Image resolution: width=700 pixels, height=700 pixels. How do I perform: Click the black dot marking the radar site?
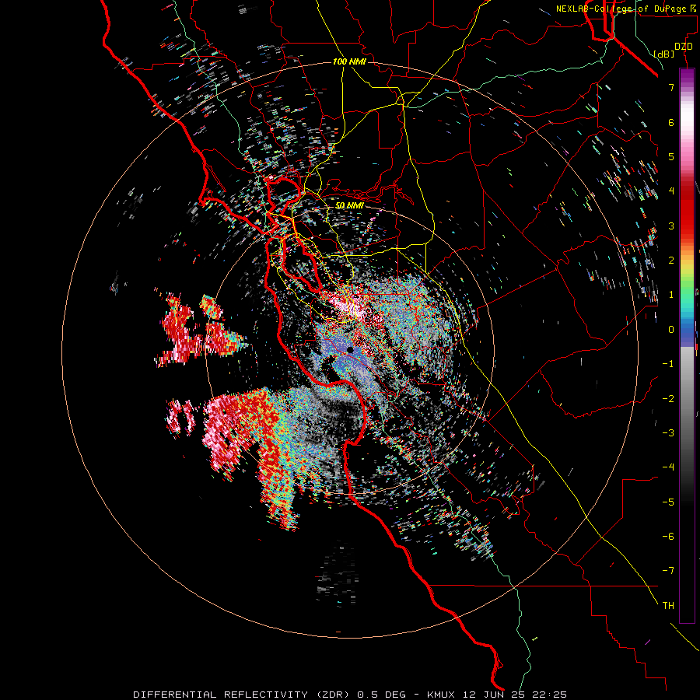pos(351,350)
